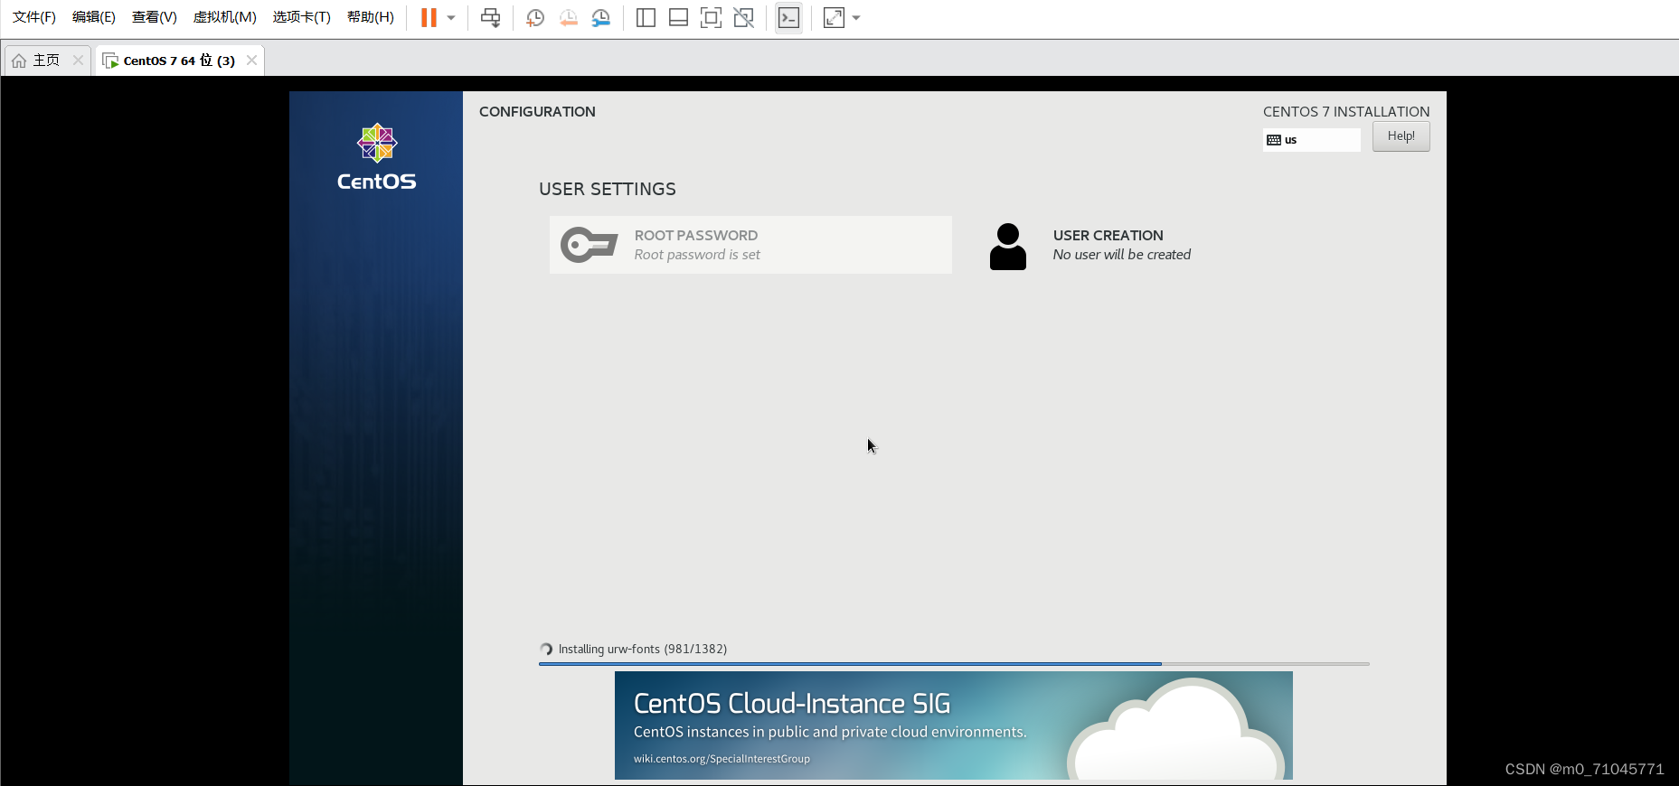
Task: Click the "No user will be created" text
Action: [1121, 255]
